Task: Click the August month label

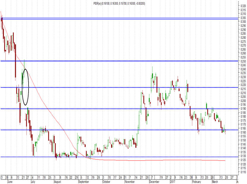Action: point(57,182)
